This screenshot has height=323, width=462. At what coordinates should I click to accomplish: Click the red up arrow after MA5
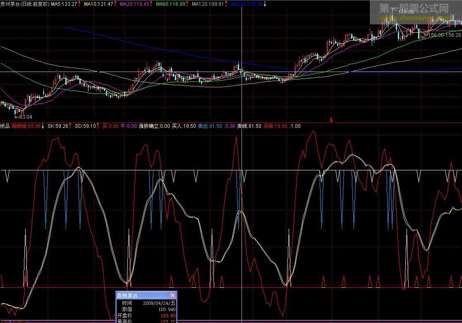80,4
